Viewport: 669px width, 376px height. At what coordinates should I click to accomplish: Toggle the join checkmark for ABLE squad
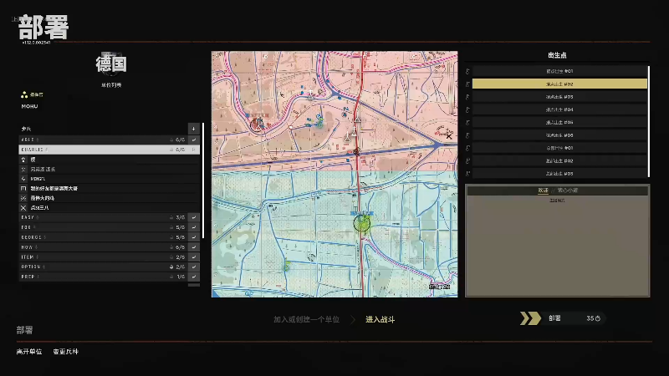(x=194, y=140)
